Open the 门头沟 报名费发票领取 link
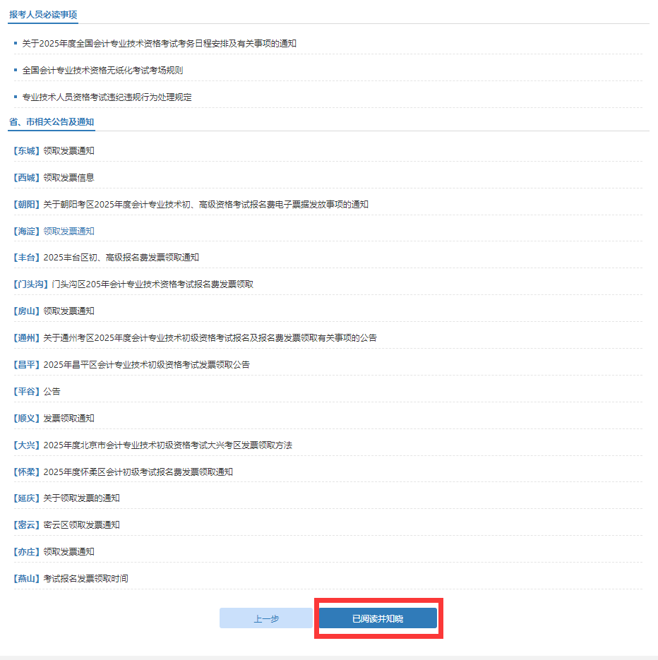658x660 pixels. 152,284
